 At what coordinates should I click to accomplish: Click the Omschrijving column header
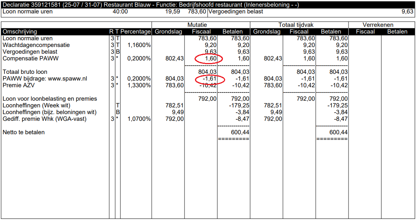20,32
